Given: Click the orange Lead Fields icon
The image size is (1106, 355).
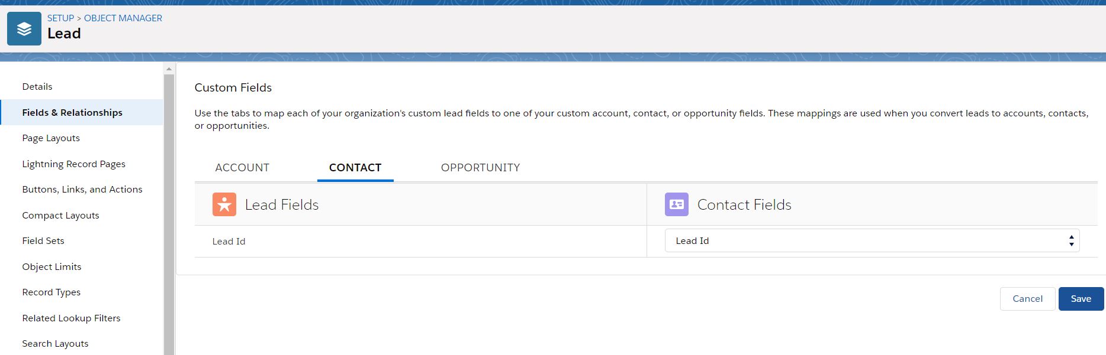Looking at the screenshot, I should coord(224,204).
